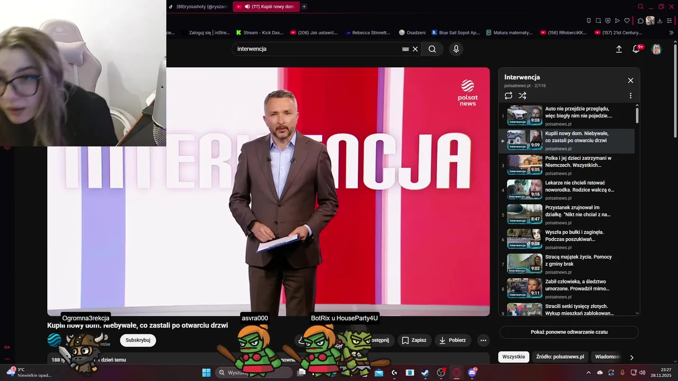This screenshot has height=381, width=678.
Task: Open Steam from the taskbar
Action: coord(425,373)
